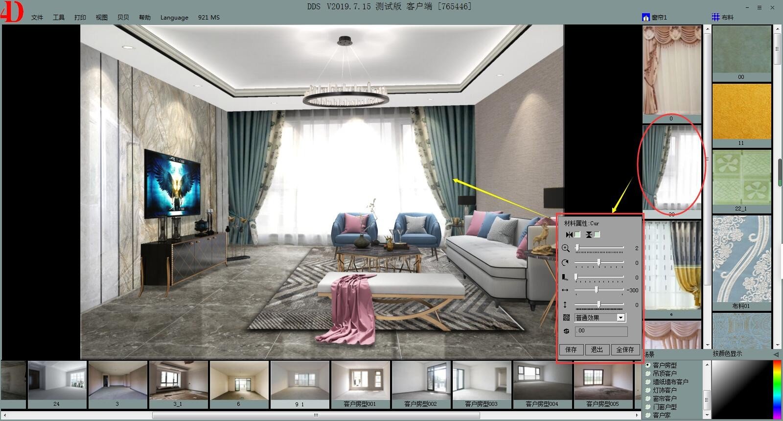Click the 保存 button
Image resolution: width=783 pixels, height=421 pixels.
coord(571,350)
